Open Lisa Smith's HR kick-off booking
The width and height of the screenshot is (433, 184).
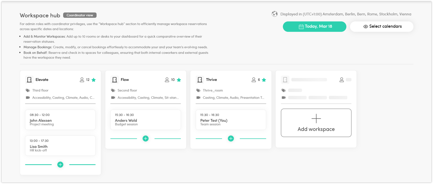click(x=60, y=146)
